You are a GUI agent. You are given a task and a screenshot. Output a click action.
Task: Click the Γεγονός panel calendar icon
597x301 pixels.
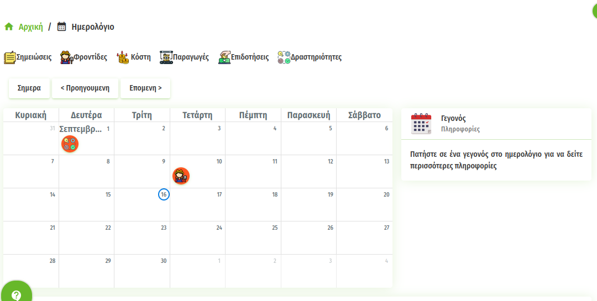[x=421, y=124]
